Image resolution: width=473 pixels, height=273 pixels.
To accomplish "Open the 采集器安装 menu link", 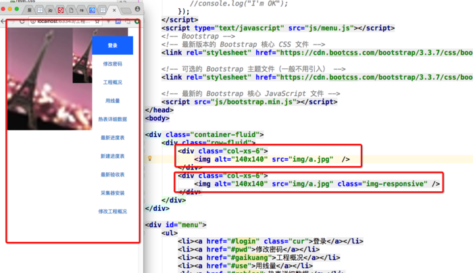I will 113,193.
